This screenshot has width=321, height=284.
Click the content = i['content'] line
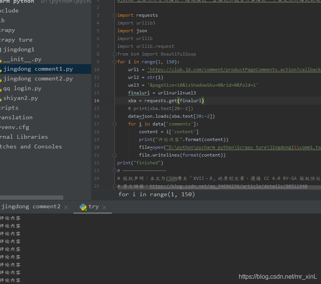[x=169, y=132]
